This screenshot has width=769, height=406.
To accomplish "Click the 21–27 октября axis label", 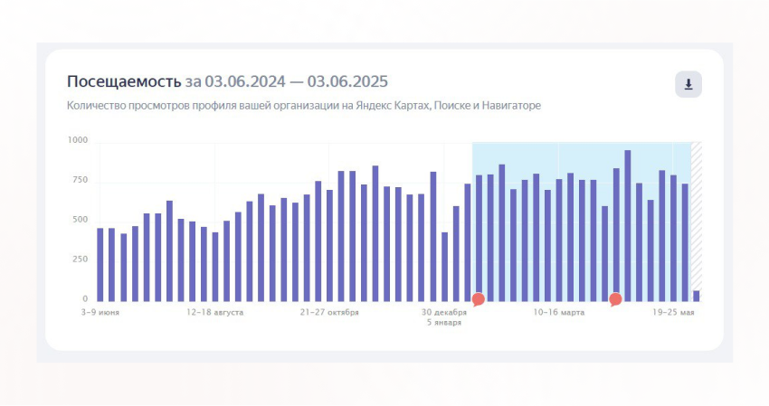I will (x=329, y=312).
